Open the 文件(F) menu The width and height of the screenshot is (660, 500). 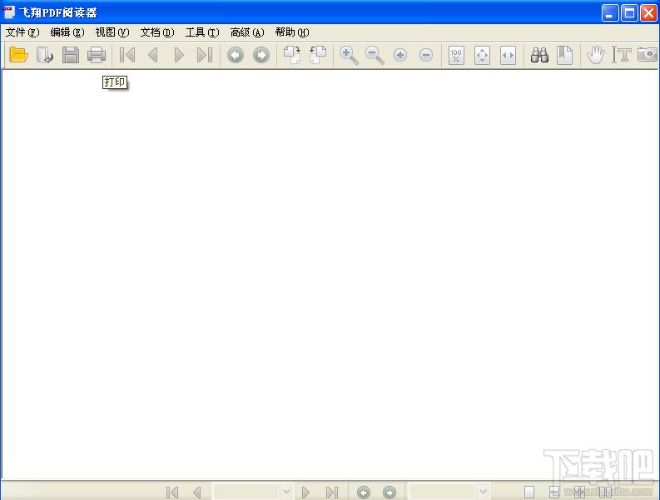coord(22,32)
